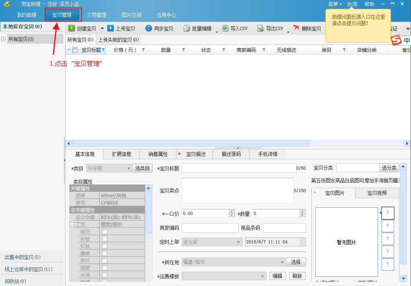
Task: Click the import CSV icon
Action: click(225, 28)
